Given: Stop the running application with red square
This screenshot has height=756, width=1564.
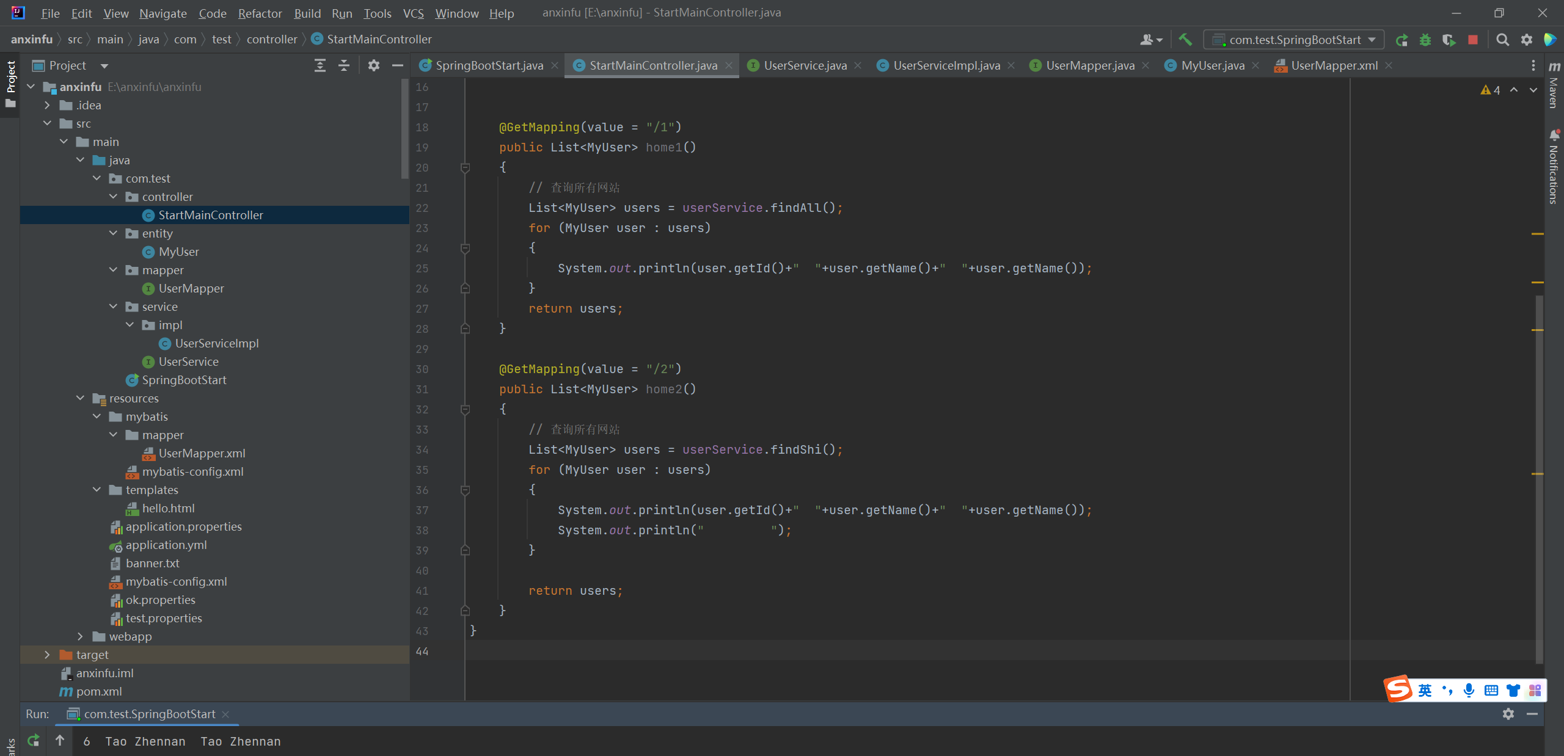Looking at the screenshot, I should point(1473,40).
